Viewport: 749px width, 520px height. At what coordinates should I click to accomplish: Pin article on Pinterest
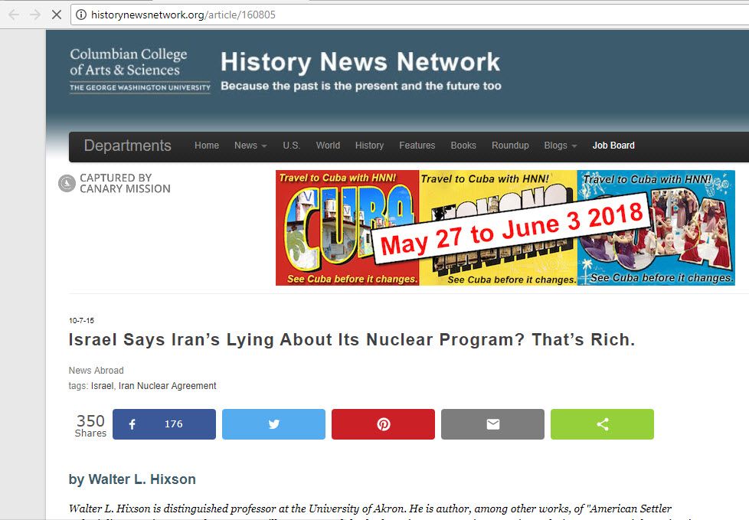pyautogui.click(x=383, y=424)
